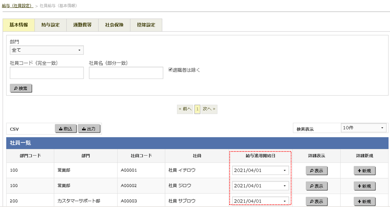Click 表示 button for 社員 ジロウ
Image resolution: width=390 pixels, height=207 pixels.
click(x=316, y=186)
